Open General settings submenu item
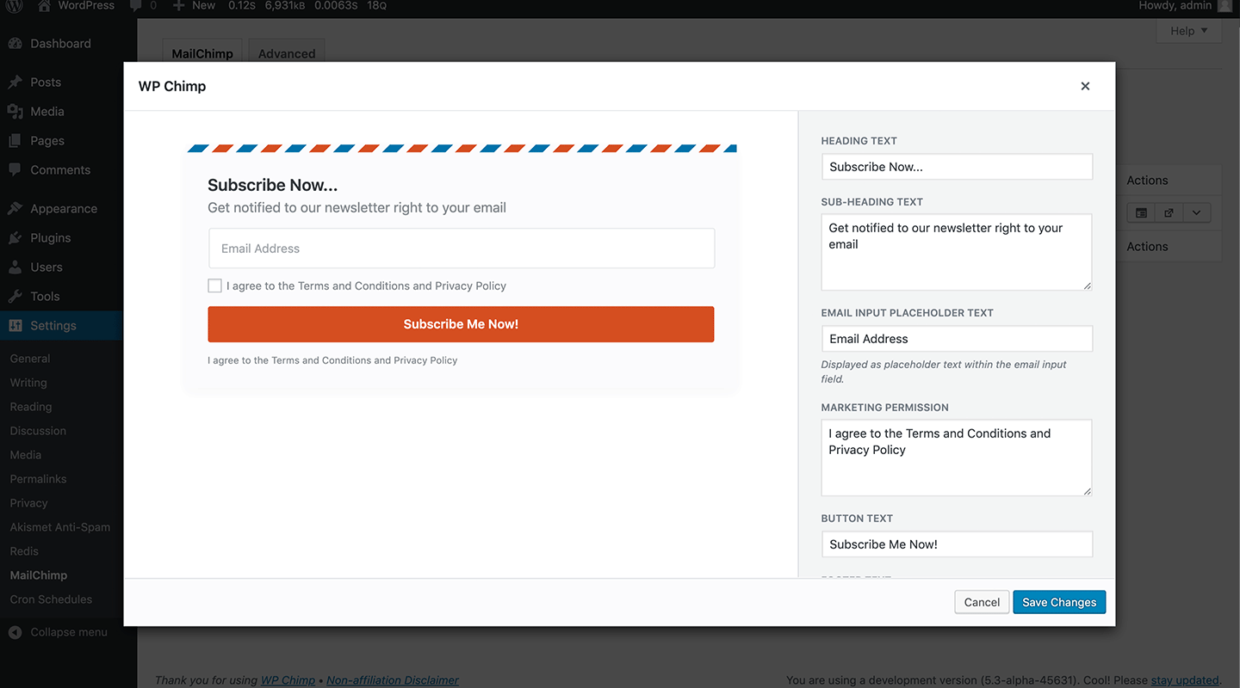 pyautogui.click(x=30, y=359)
